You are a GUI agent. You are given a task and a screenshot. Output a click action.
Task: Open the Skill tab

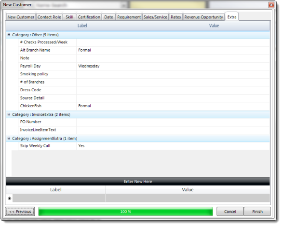click(69, 17)
